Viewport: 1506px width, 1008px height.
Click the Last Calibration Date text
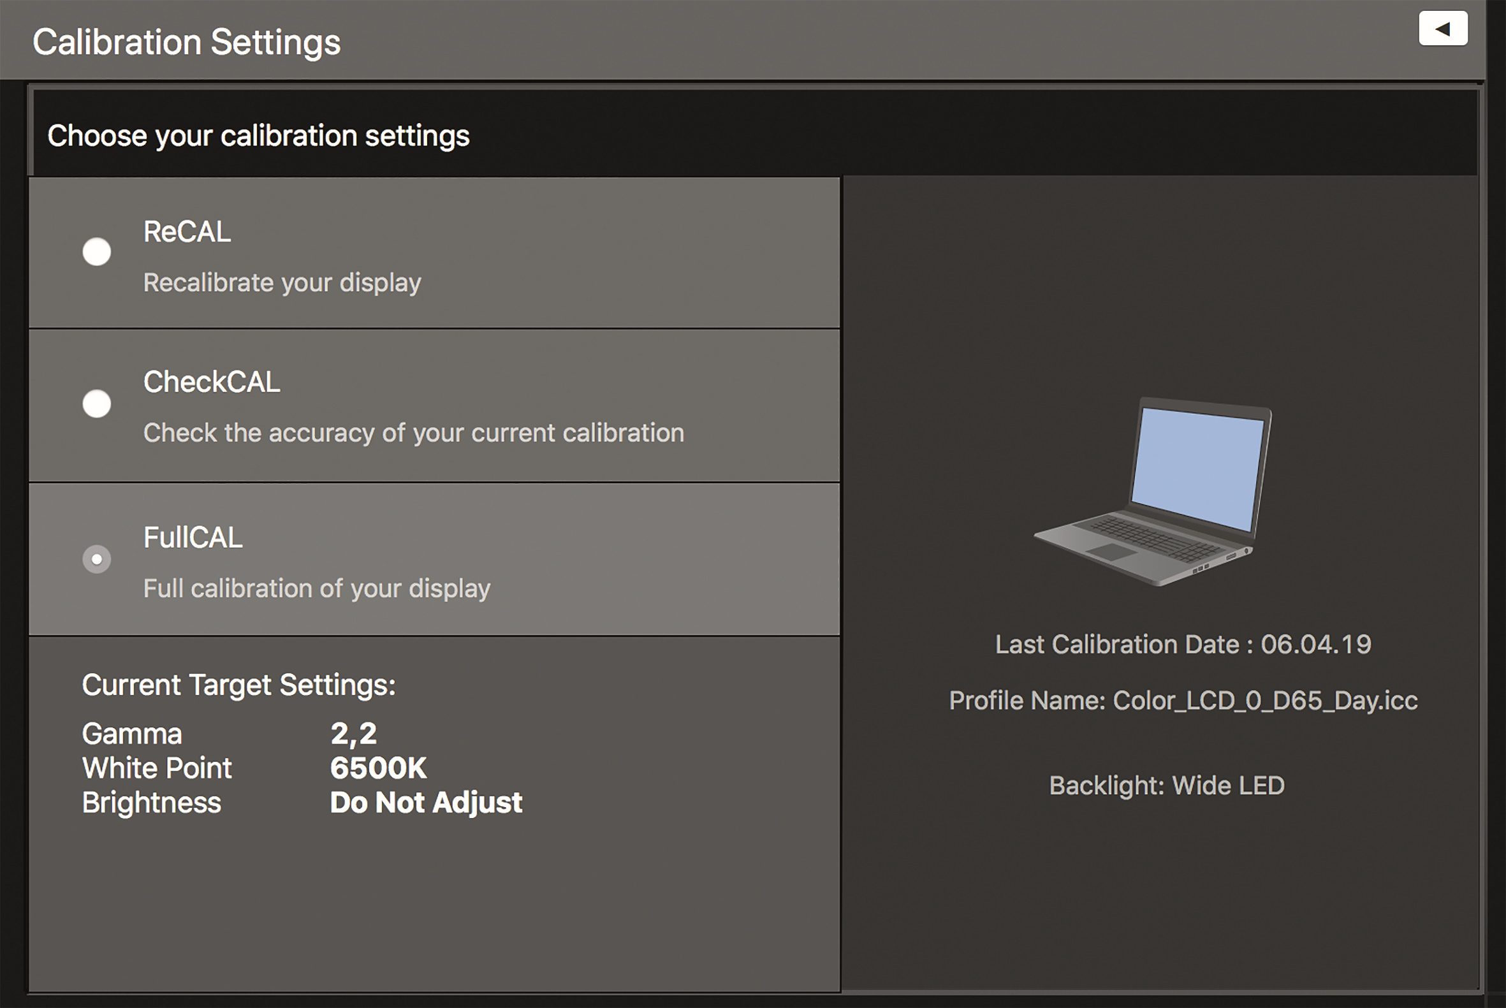click(1183, 644)
